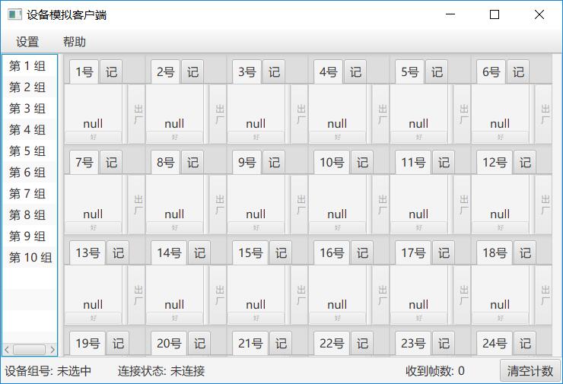Click the 12号 device button
563x384 pixels.
[495, 162]
